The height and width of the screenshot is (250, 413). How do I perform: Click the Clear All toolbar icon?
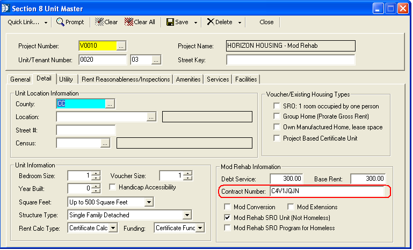129,22
